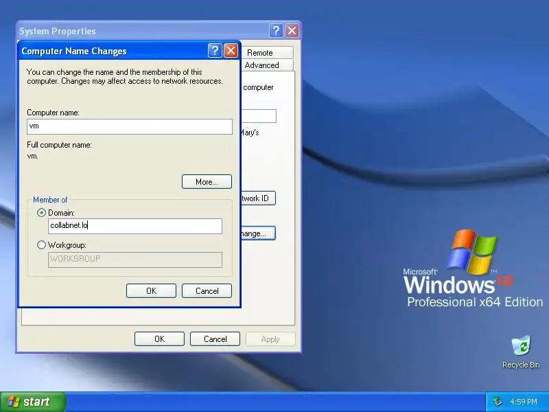Click the disabled WORKGROUP text field
The width and height of the screenshot is (549, 412).
135,260
